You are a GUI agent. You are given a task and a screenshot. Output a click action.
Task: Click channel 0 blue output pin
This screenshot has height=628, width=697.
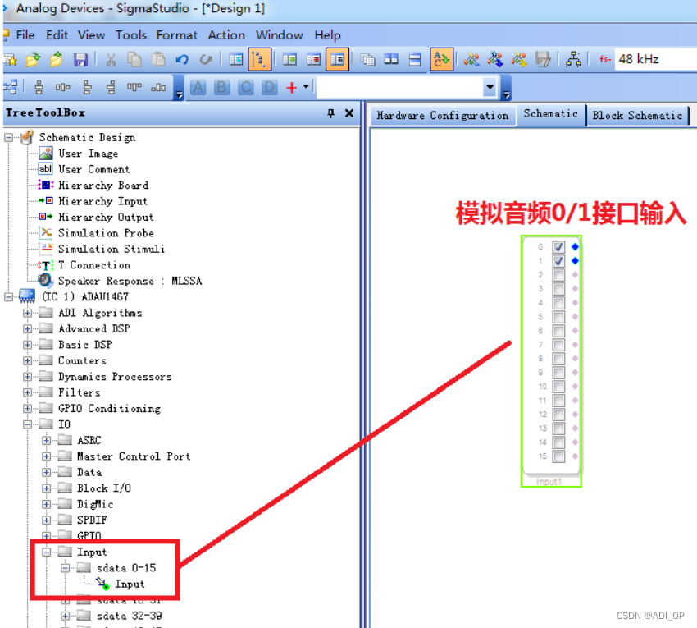[x=575, y=246]
